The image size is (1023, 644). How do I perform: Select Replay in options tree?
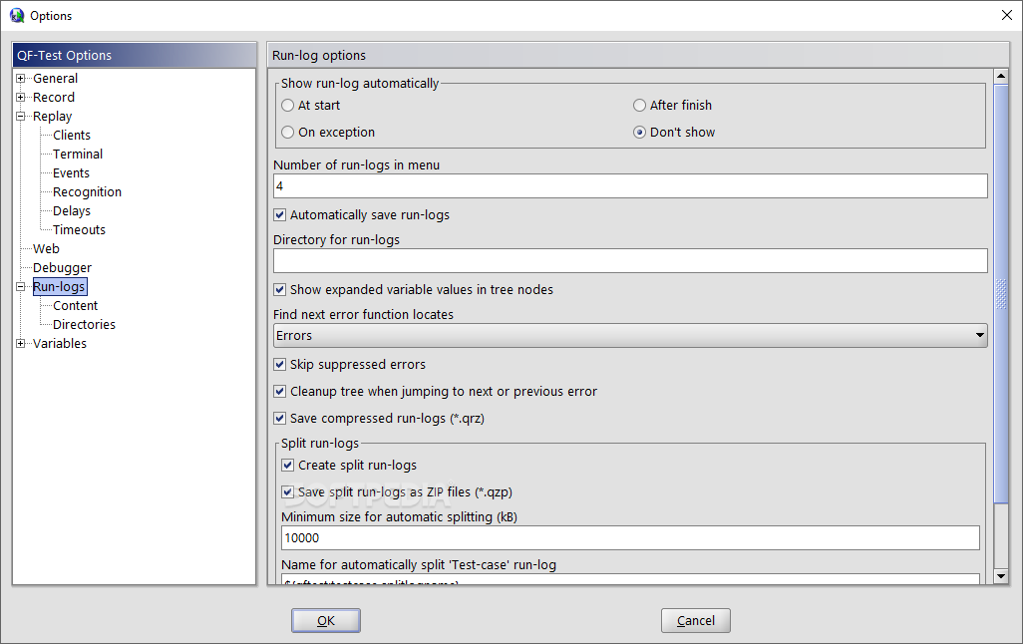click(52, 117)
